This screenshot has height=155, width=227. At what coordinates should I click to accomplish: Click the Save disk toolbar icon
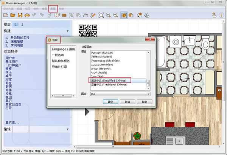point(20,15)
